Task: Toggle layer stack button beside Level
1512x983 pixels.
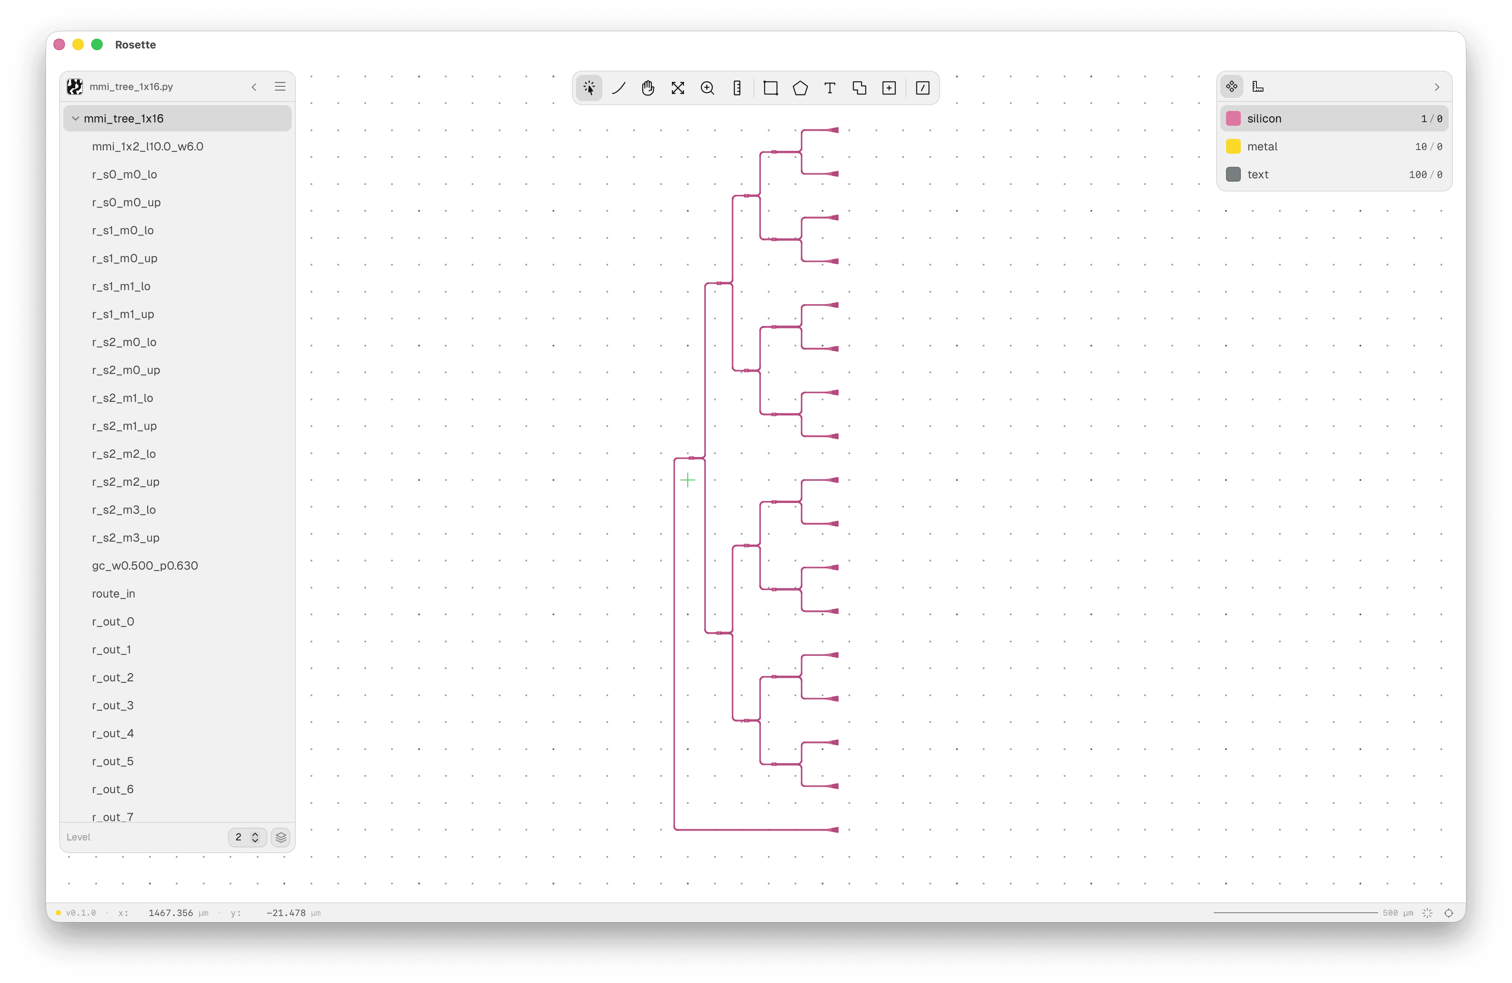Action: [281, 837]
